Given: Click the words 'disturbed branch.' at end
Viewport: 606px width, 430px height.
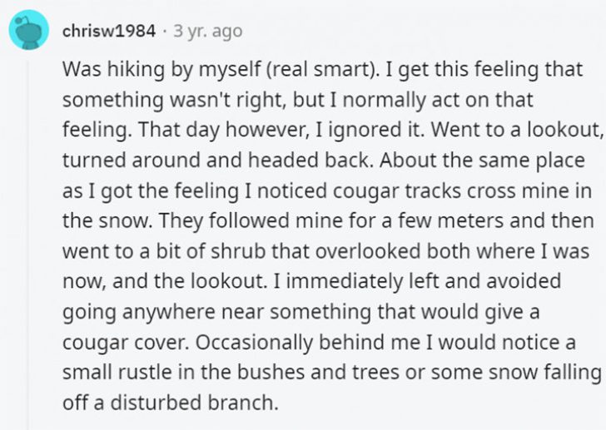Looking at the screenshot, I should (194, 403).
